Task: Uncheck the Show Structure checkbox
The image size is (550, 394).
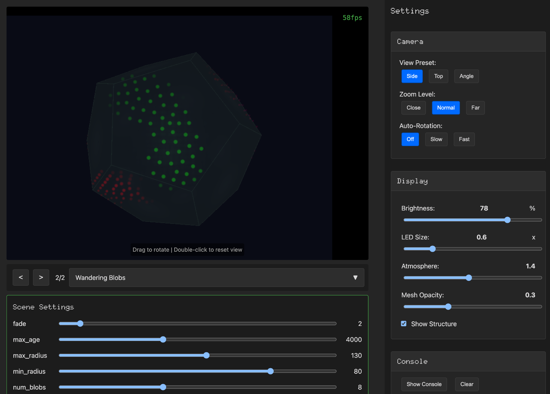Action: coord(404,324)
